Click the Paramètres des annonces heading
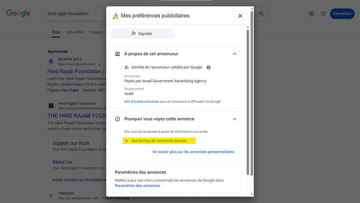Image resolution: width=360 pixels, height=203 pixels. point(140,172)
